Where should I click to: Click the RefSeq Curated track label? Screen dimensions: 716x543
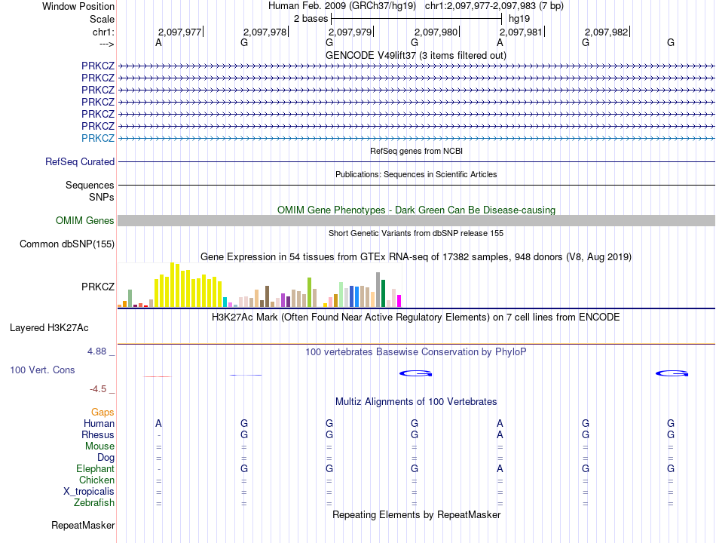pyautogui.click(x=80, y=162)
